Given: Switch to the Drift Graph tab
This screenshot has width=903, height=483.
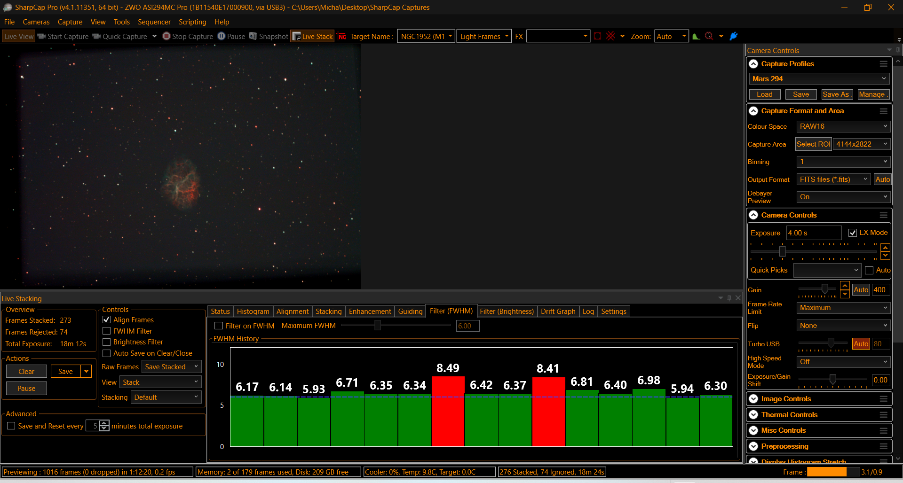Looking at the screenshot, I should pyautogui.click(x=558, y=312).
